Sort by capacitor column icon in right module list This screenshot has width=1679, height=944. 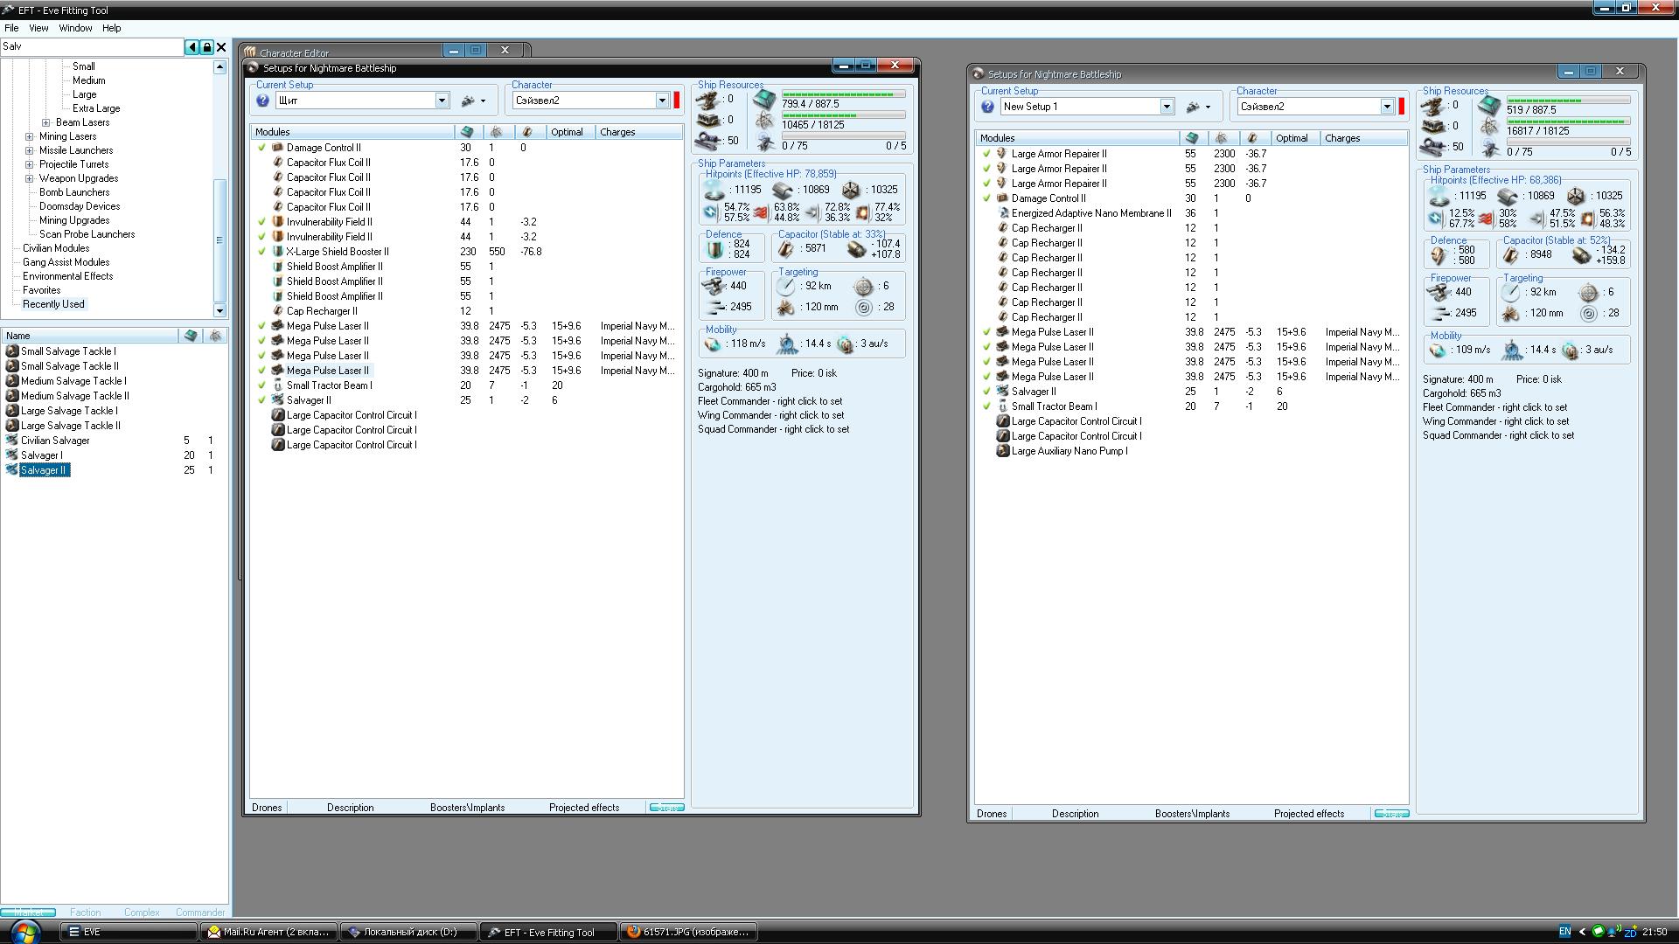click(1252, 138)
